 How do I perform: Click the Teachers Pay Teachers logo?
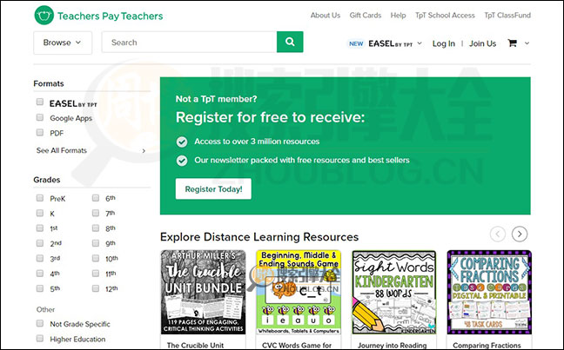(97, 16)
